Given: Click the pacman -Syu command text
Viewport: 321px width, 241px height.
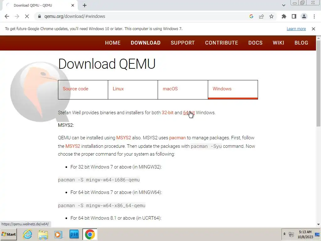Looking at the screenshot, I should coord(206,146).
